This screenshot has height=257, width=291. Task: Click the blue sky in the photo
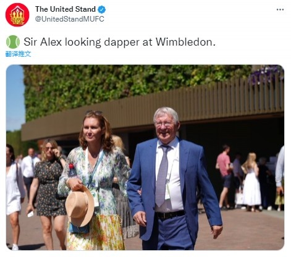[15, 97]
